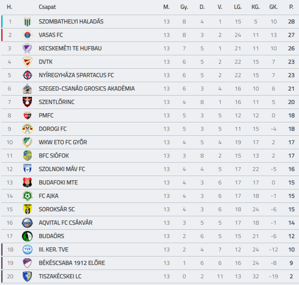Viewport: 299px width, 285px height.
Task: Open the Soroksár SC crest
Action: point(27,209)
